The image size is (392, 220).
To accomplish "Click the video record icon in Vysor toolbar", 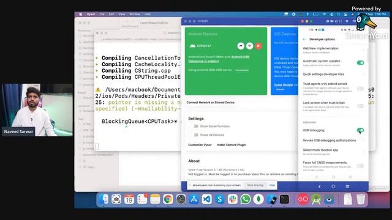I will coord(332,21).
